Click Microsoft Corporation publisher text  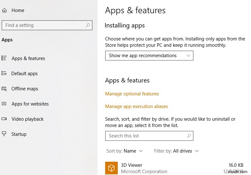144,172
